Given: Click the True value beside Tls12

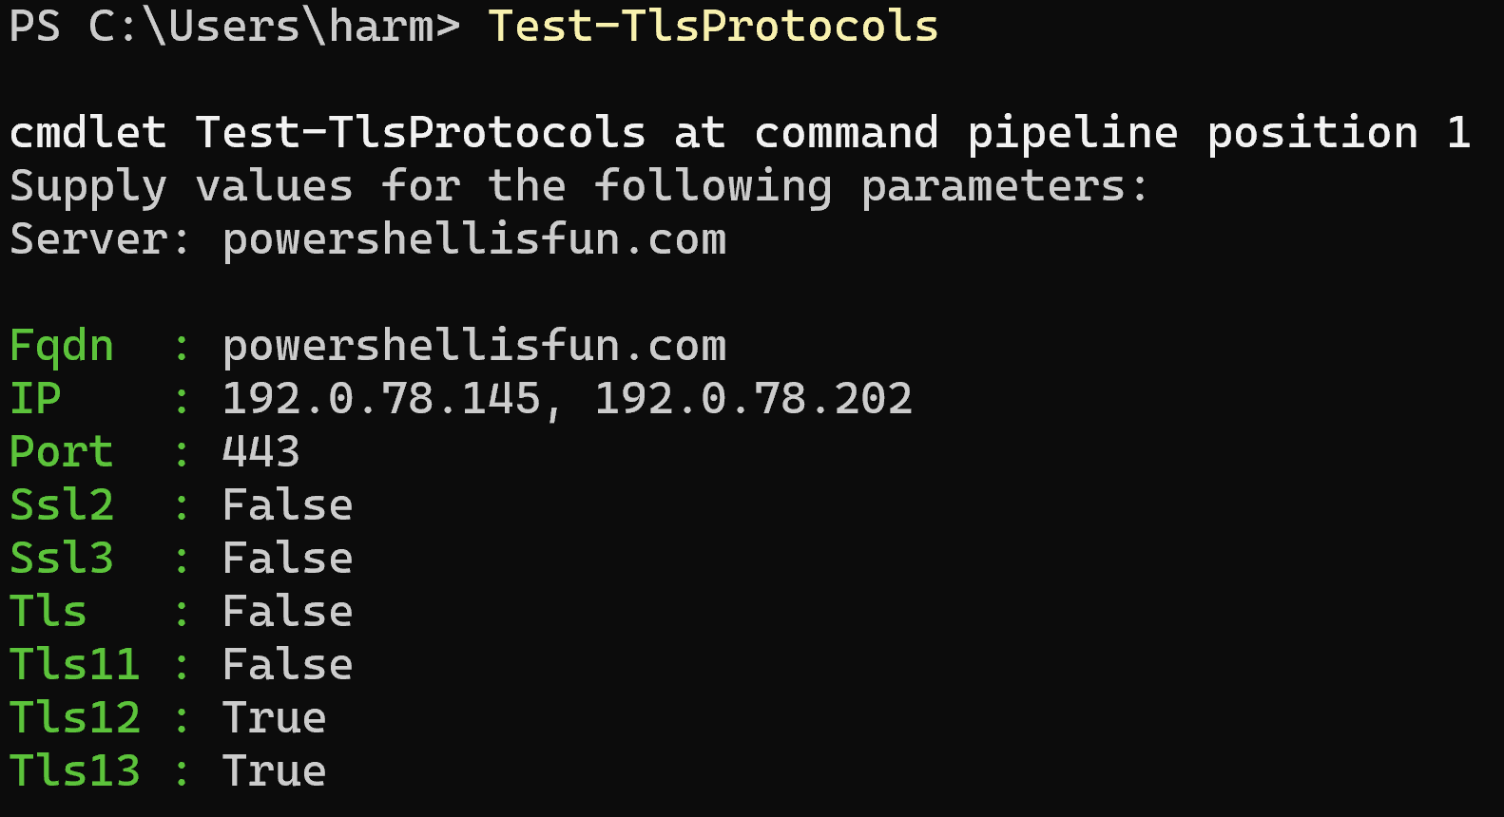Looking at the screenshot, I should [274, 718].
